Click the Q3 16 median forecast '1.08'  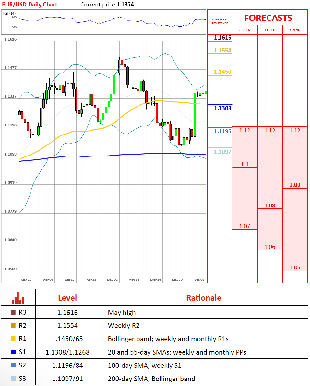270,205
